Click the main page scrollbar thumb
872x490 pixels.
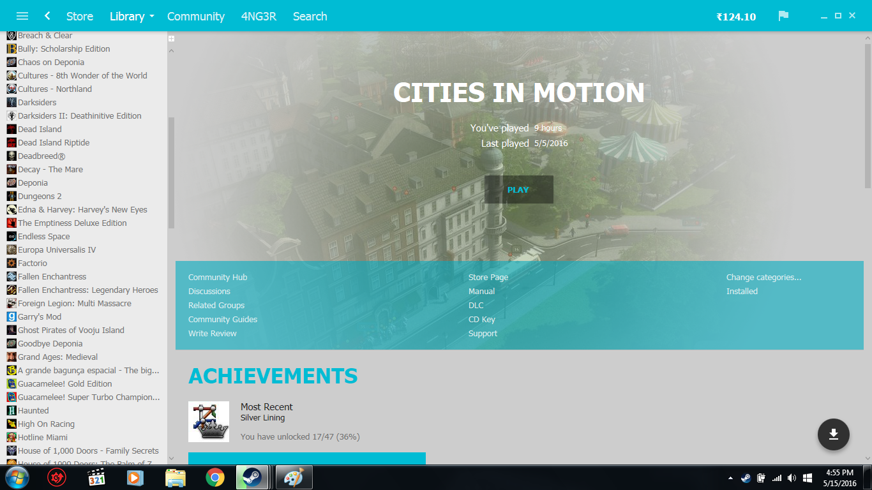pos(868,116)
